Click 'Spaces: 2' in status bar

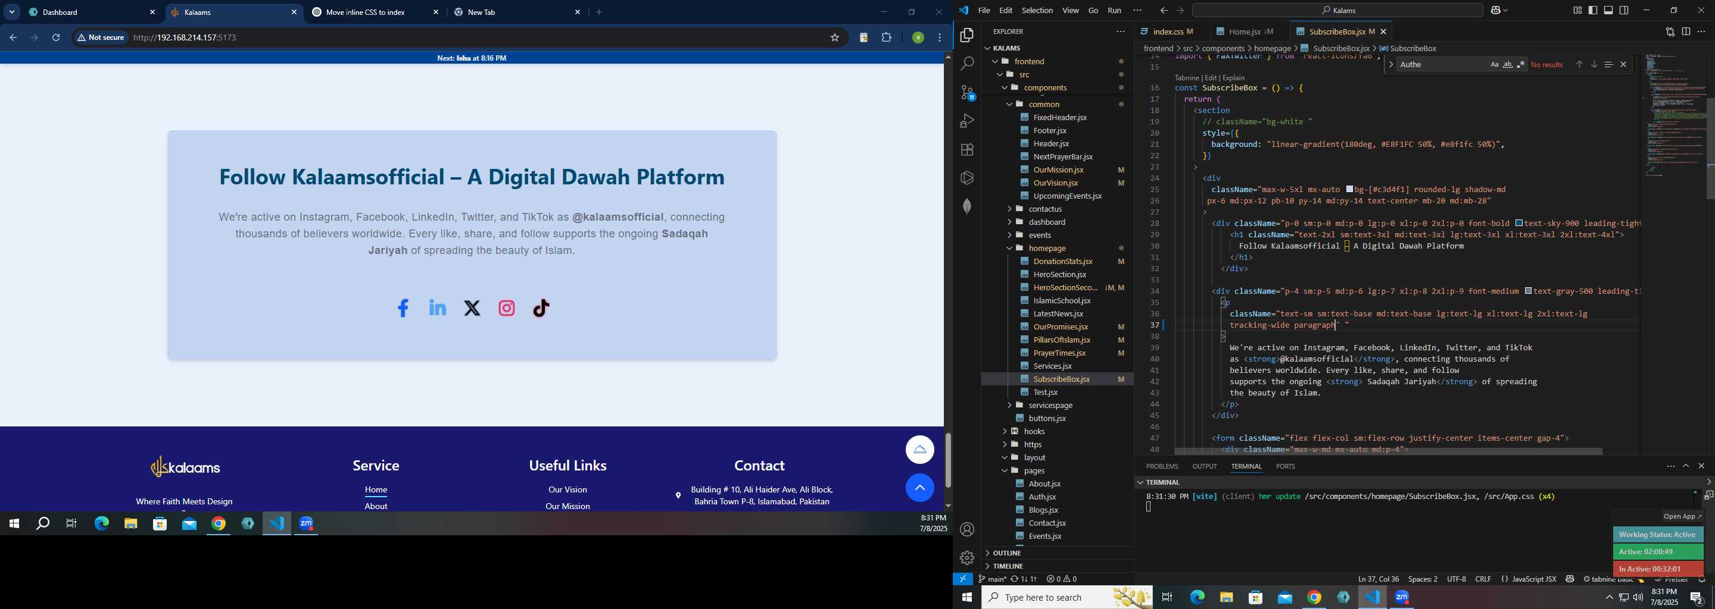[1423, 579]
